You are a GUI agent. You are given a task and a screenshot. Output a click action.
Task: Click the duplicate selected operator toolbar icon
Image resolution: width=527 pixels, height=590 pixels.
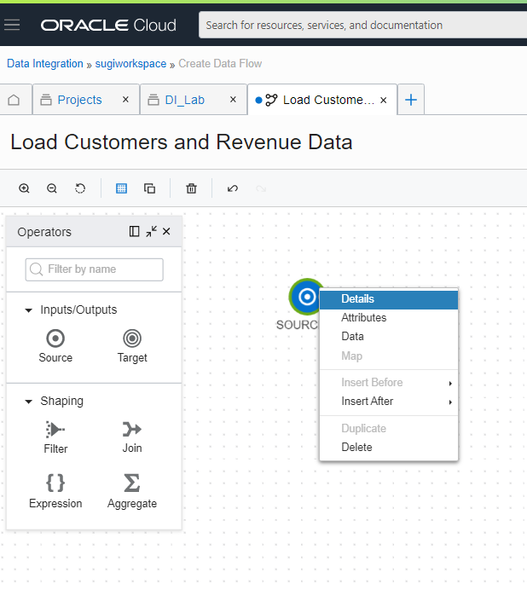pos(149,188)
